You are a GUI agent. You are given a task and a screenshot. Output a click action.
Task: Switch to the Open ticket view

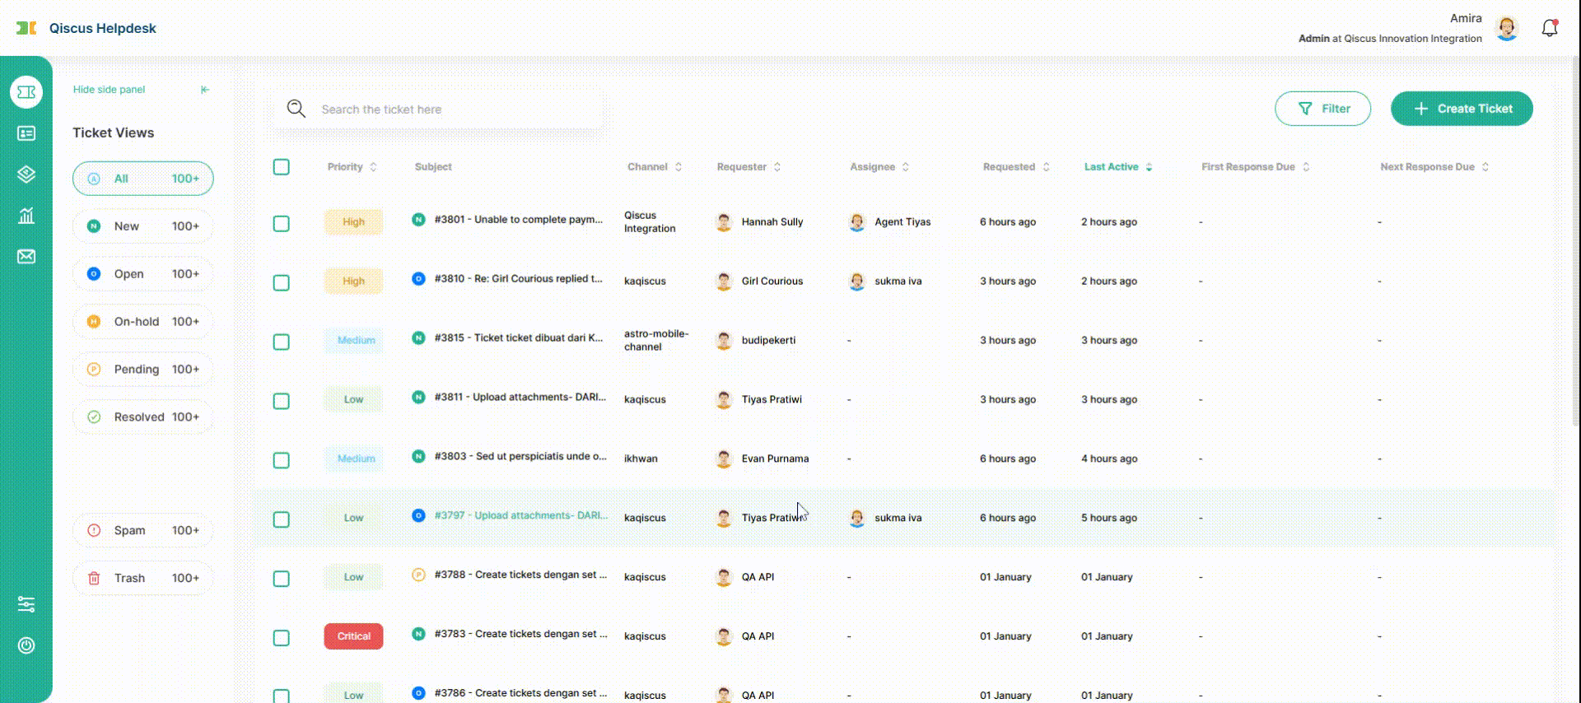point(143,274)
